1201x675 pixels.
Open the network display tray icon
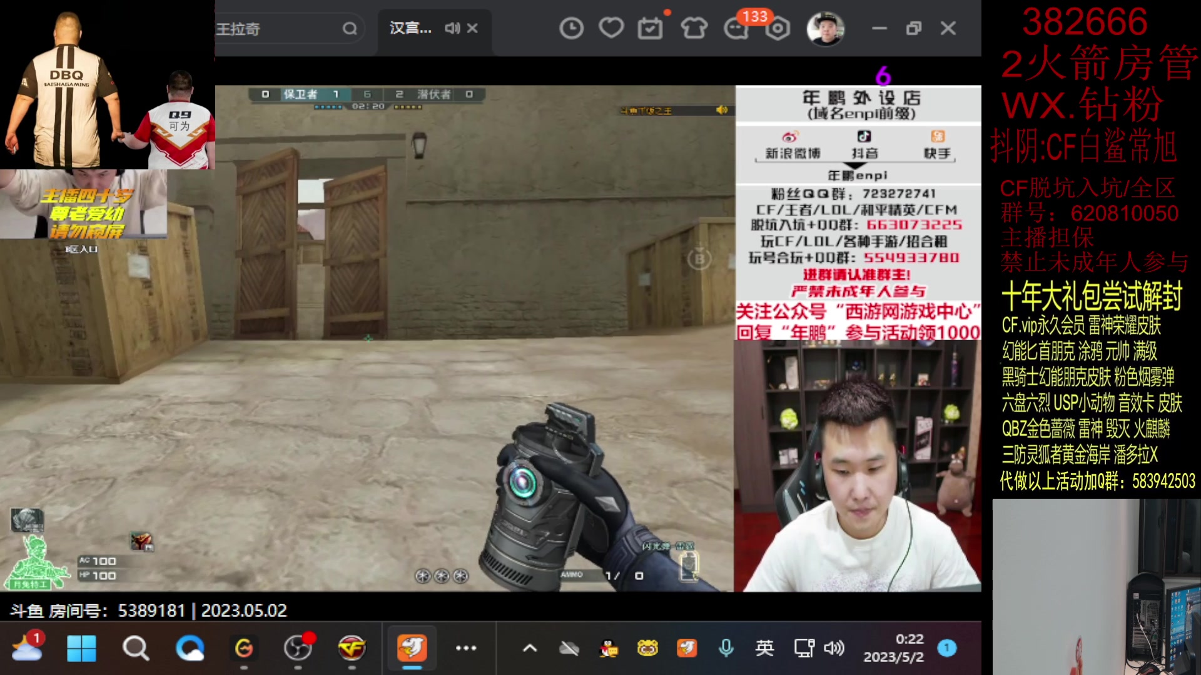[804, 648]
